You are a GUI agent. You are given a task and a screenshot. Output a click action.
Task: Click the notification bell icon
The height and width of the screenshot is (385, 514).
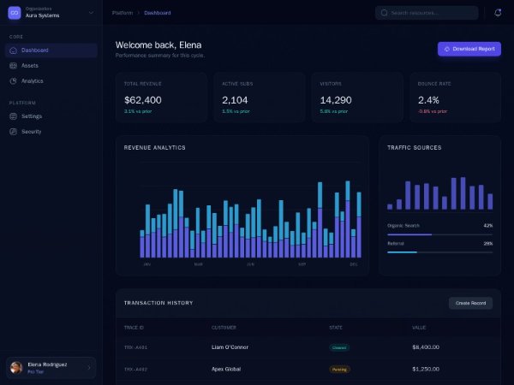click(x=498, y=13)
